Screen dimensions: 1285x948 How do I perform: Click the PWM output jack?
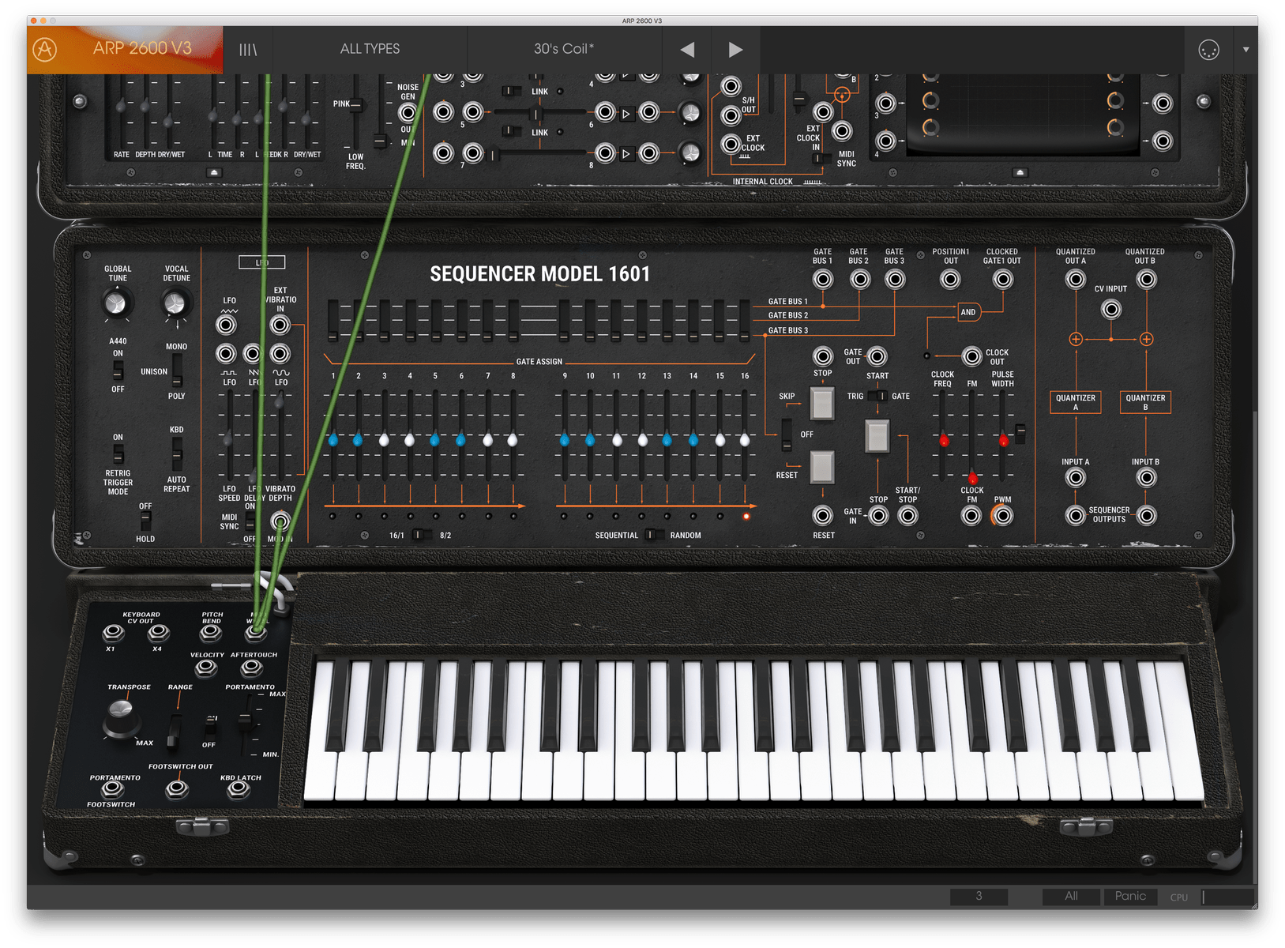1002,516
